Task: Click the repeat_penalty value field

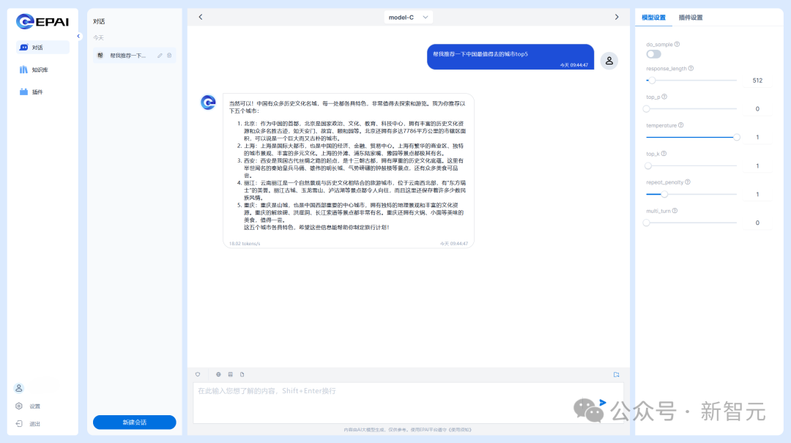Action: click(757, 194)
